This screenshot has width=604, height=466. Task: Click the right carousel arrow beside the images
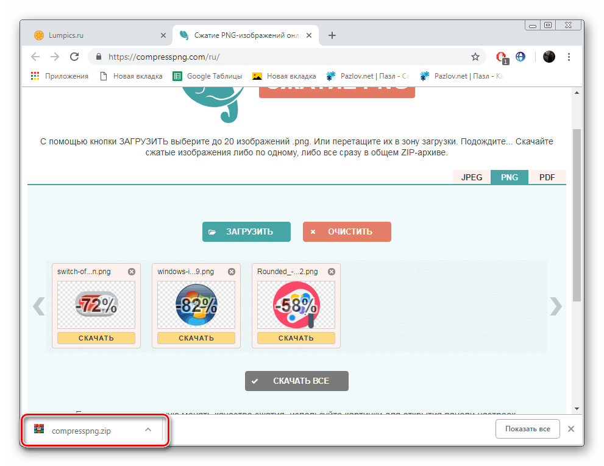(555, 306)
